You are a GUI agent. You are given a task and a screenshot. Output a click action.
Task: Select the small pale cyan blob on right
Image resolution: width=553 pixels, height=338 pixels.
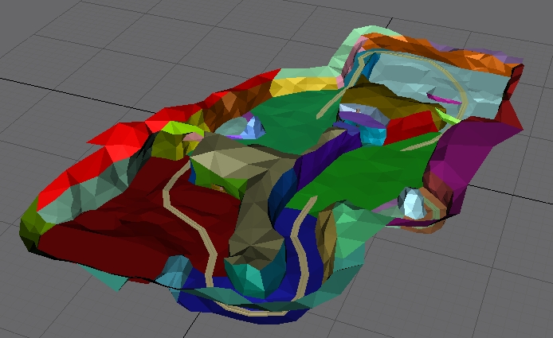414,203
